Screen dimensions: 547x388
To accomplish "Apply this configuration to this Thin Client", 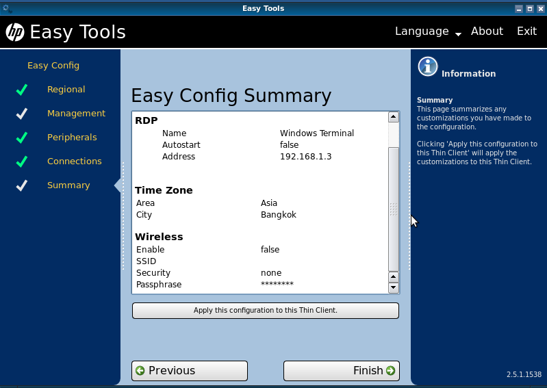I will point(266,310).
